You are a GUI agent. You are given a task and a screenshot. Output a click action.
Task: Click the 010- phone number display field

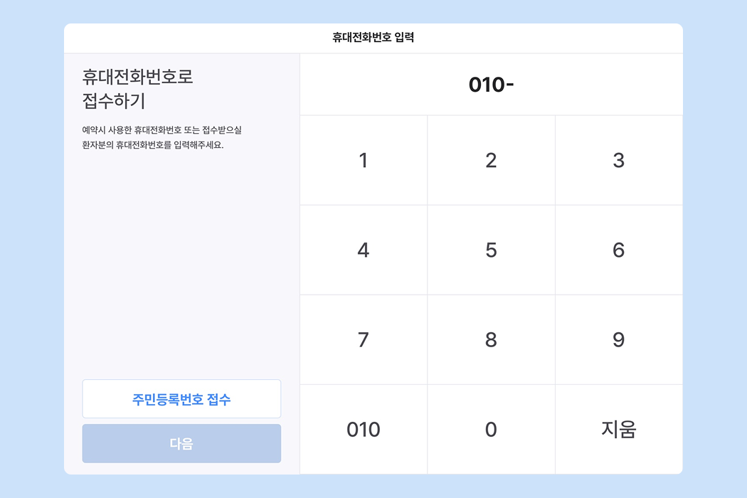click(x=491, y=84)
